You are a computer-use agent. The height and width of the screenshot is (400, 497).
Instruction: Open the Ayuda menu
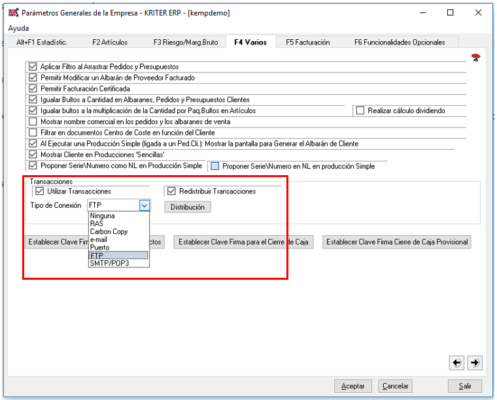coord(18,29)
